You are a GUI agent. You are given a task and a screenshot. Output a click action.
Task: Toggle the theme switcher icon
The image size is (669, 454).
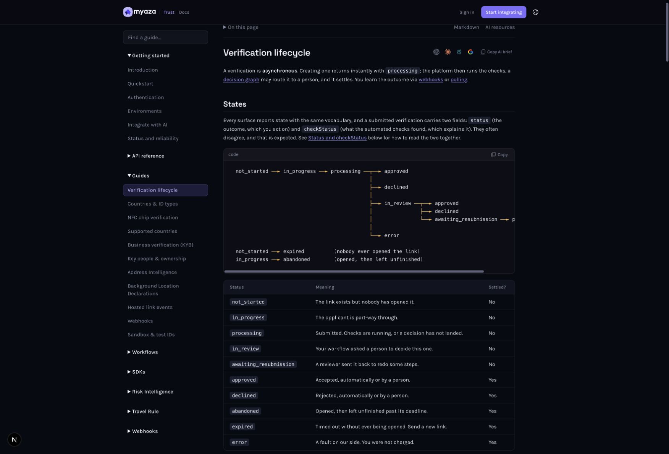pos(535,12)
